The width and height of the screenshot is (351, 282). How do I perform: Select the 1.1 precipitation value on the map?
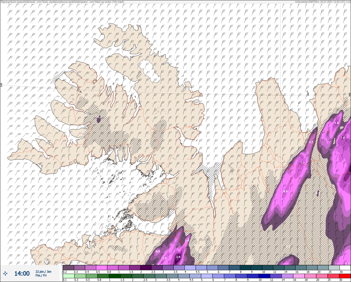click(303, 163)
